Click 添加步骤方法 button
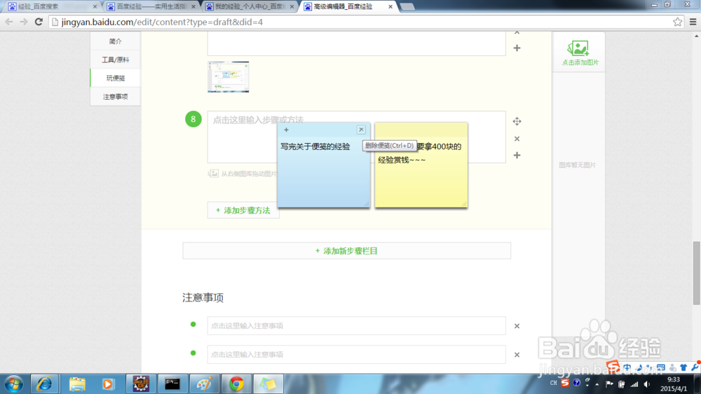Image resolution: width=701 pixels, height=394 pixels. click(x=243, y=210)
